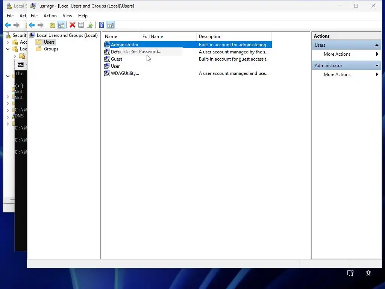The image size is (385, 289).
Task: Click the Security Settings root icon in background window
Action: pos(8,35)
